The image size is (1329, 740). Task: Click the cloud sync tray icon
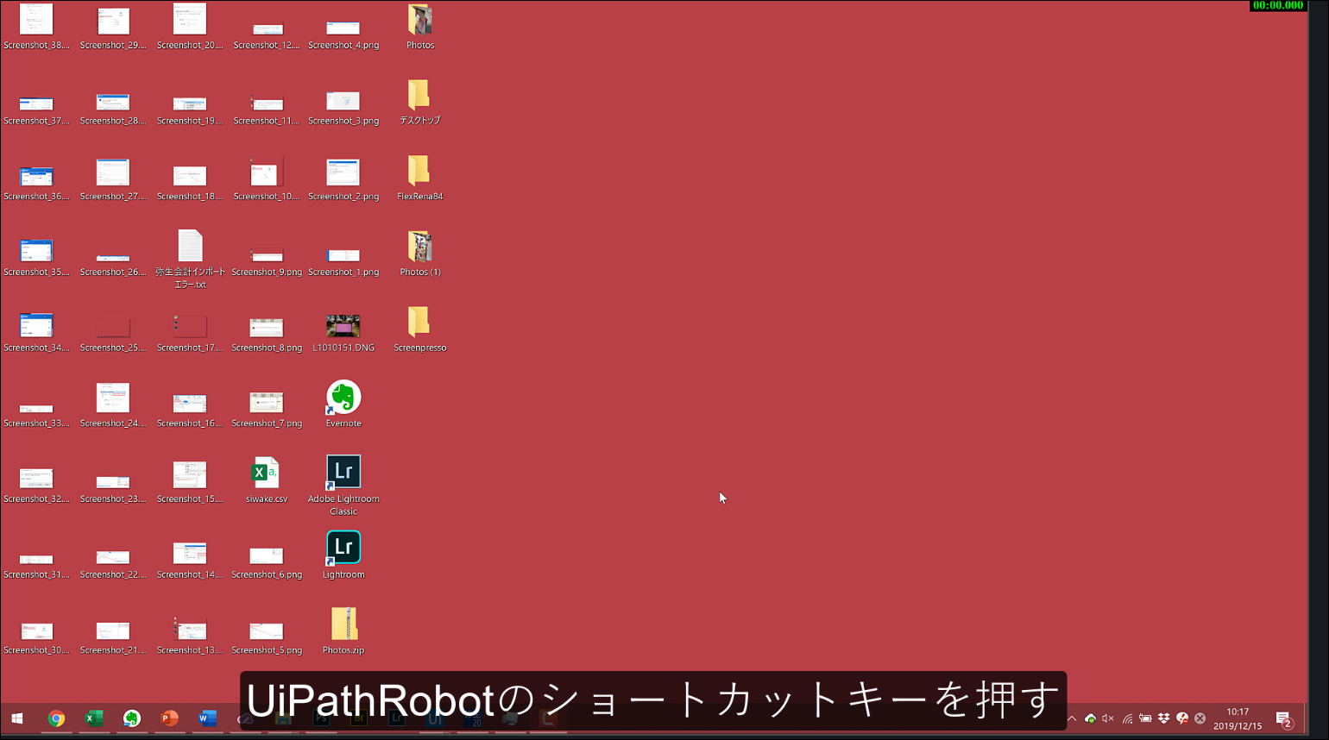1090,718
